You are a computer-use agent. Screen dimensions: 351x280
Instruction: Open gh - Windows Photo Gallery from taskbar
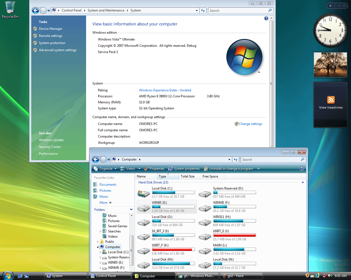tap(197, 276)
